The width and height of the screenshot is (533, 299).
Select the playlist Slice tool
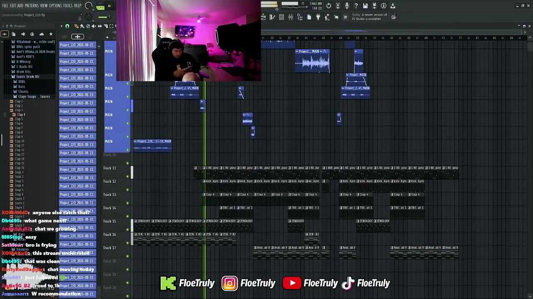pos(105,27)
